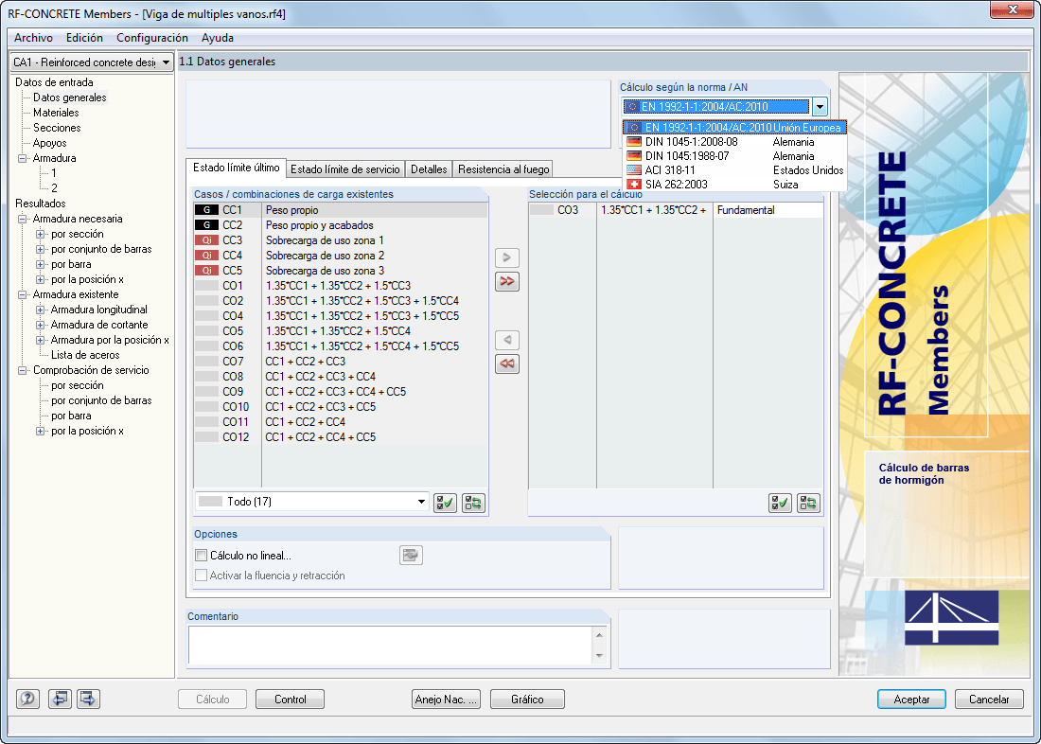Choose SIA 262:2003 Suiza standard

click(734, 185)
